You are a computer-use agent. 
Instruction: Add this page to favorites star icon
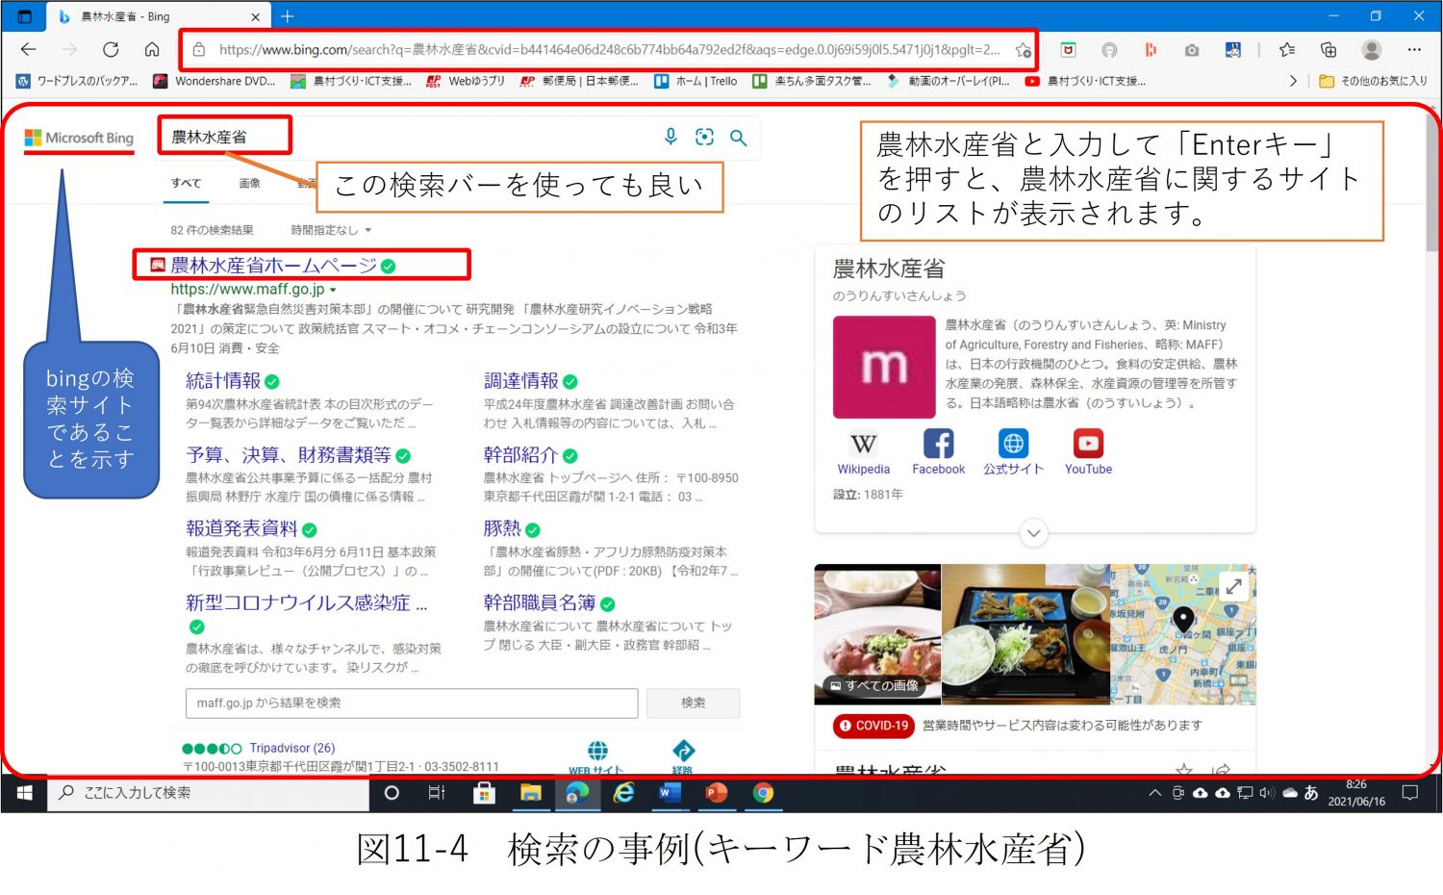pyautogui.click(x=1023, y=50)
